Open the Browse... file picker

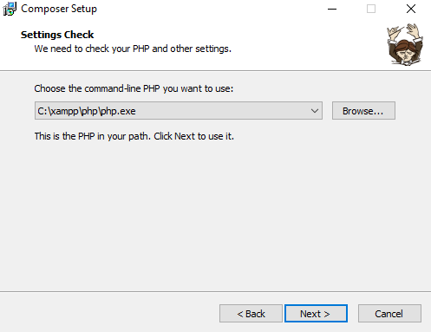[x=363, y=110]
